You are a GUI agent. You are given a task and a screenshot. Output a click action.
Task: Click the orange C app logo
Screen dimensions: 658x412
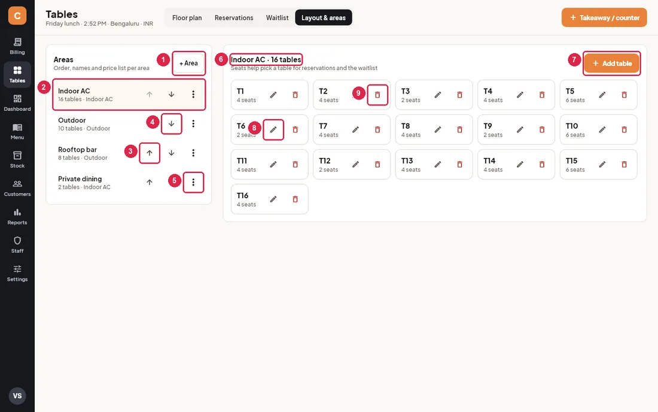(17, 16)
